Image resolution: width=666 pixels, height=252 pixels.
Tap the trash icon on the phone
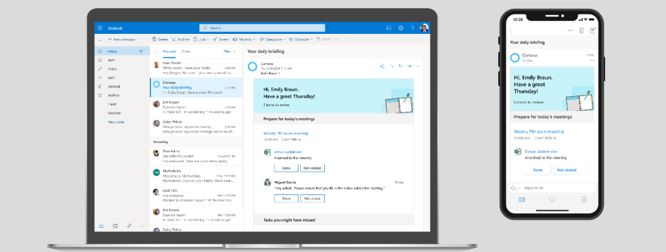pos(582,30)
